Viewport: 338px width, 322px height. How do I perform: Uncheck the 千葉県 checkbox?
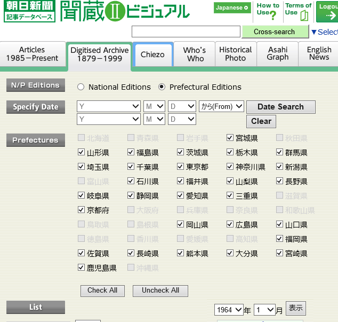131,166
